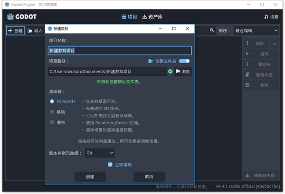Select the 兼容 renderer option
285x194 pixels.
(x=57, y=122)
